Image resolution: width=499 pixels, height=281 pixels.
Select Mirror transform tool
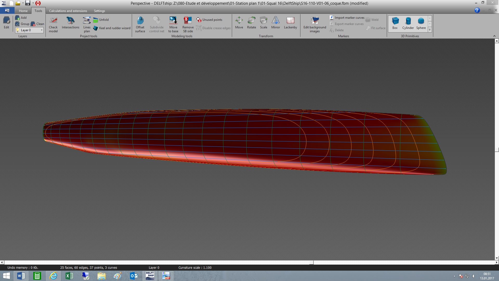coord(275,23)
